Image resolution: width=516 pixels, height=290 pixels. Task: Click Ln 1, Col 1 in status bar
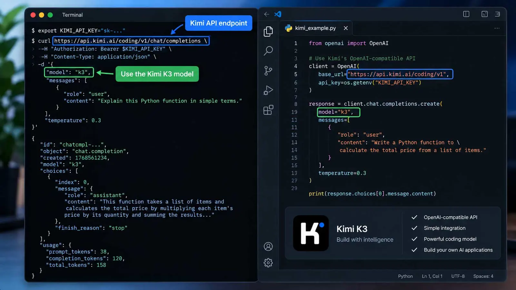[432, 276]
